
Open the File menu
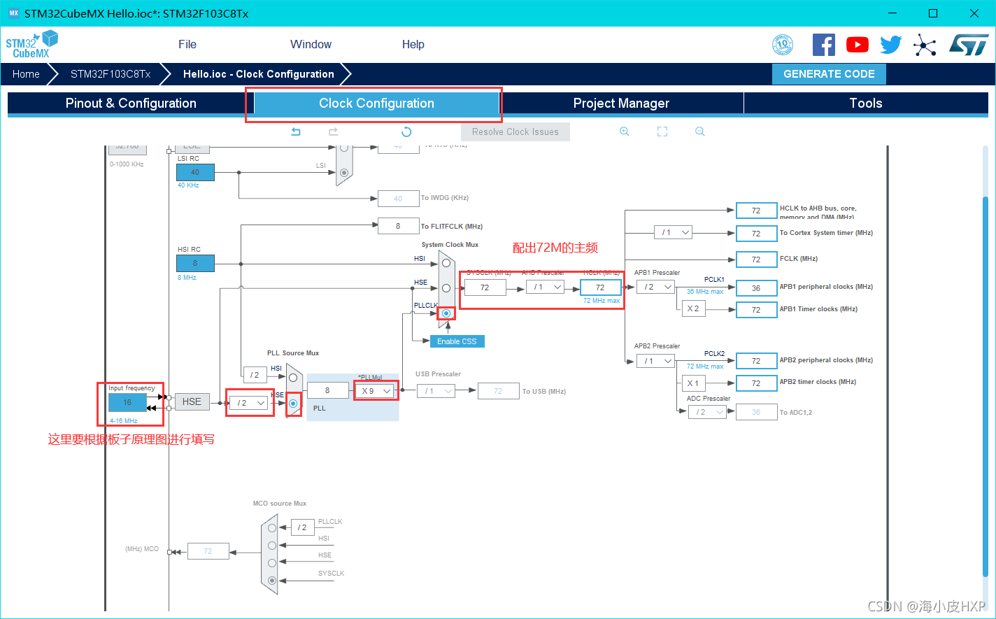187,44
